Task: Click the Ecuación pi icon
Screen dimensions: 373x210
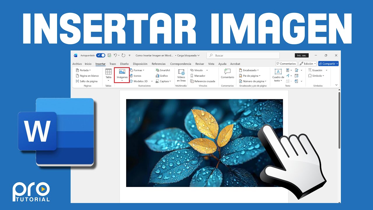Action: pyautogui.click(x=310, y=70)
